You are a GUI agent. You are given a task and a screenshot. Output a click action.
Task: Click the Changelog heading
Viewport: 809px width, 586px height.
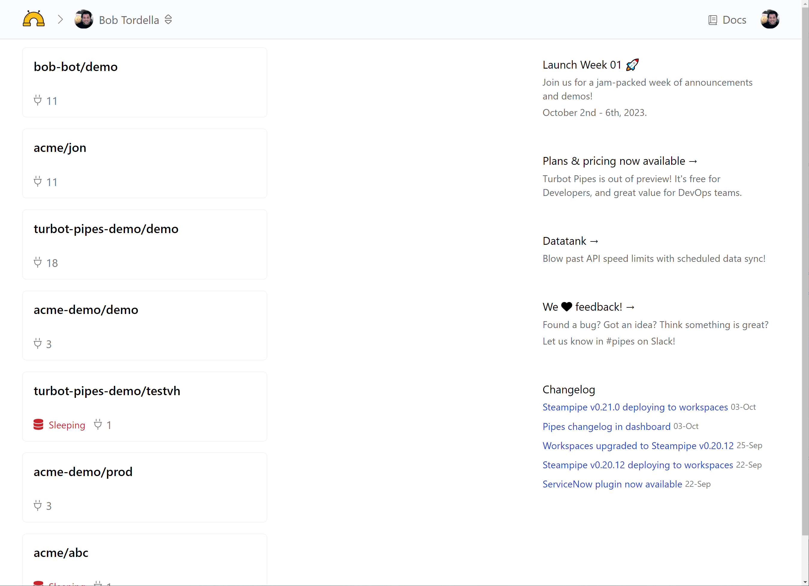pos(569,389)
